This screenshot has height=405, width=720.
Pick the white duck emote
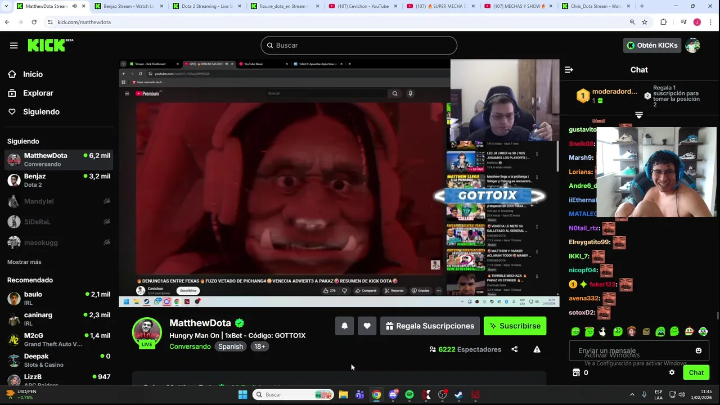click(x=603, y=331)
